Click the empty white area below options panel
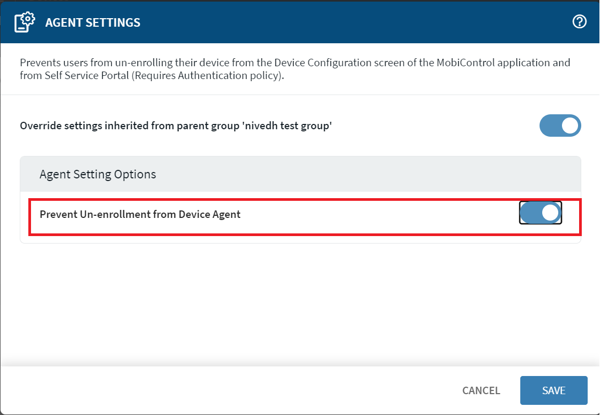 click(x=299, y=304)
